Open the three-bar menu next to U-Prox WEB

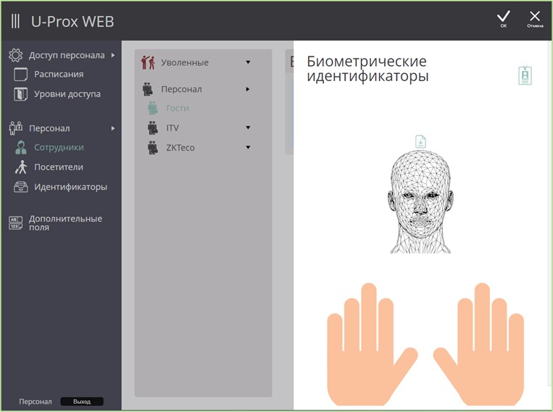[x=15, y=21]
